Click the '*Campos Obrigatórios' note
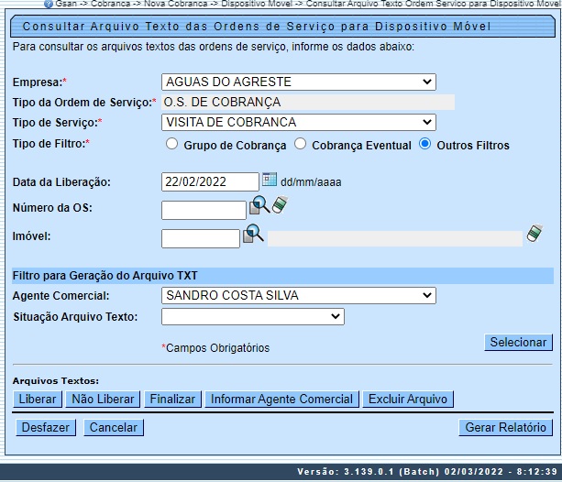562x482 pixels. [215, 348]
